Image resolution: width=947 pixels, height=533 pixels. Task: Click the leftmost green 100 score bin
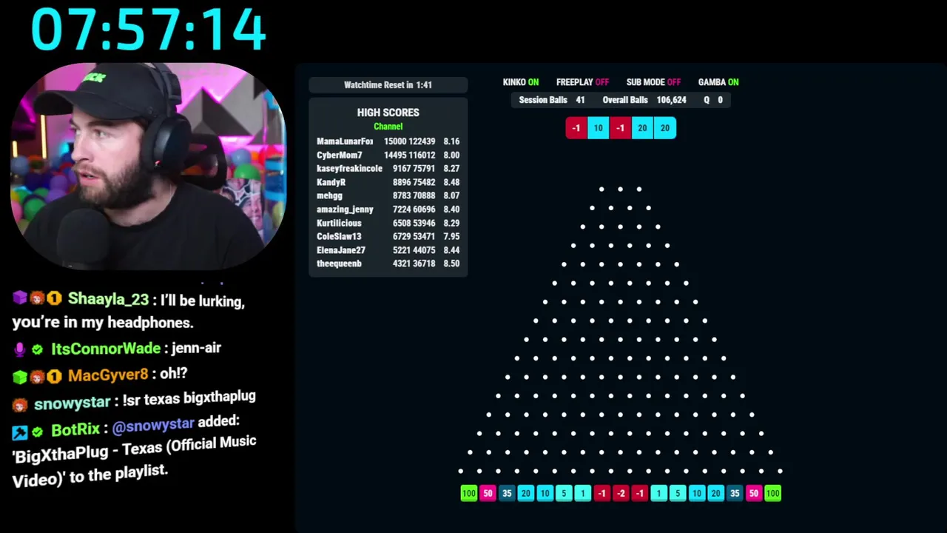(x=469, y=493)
